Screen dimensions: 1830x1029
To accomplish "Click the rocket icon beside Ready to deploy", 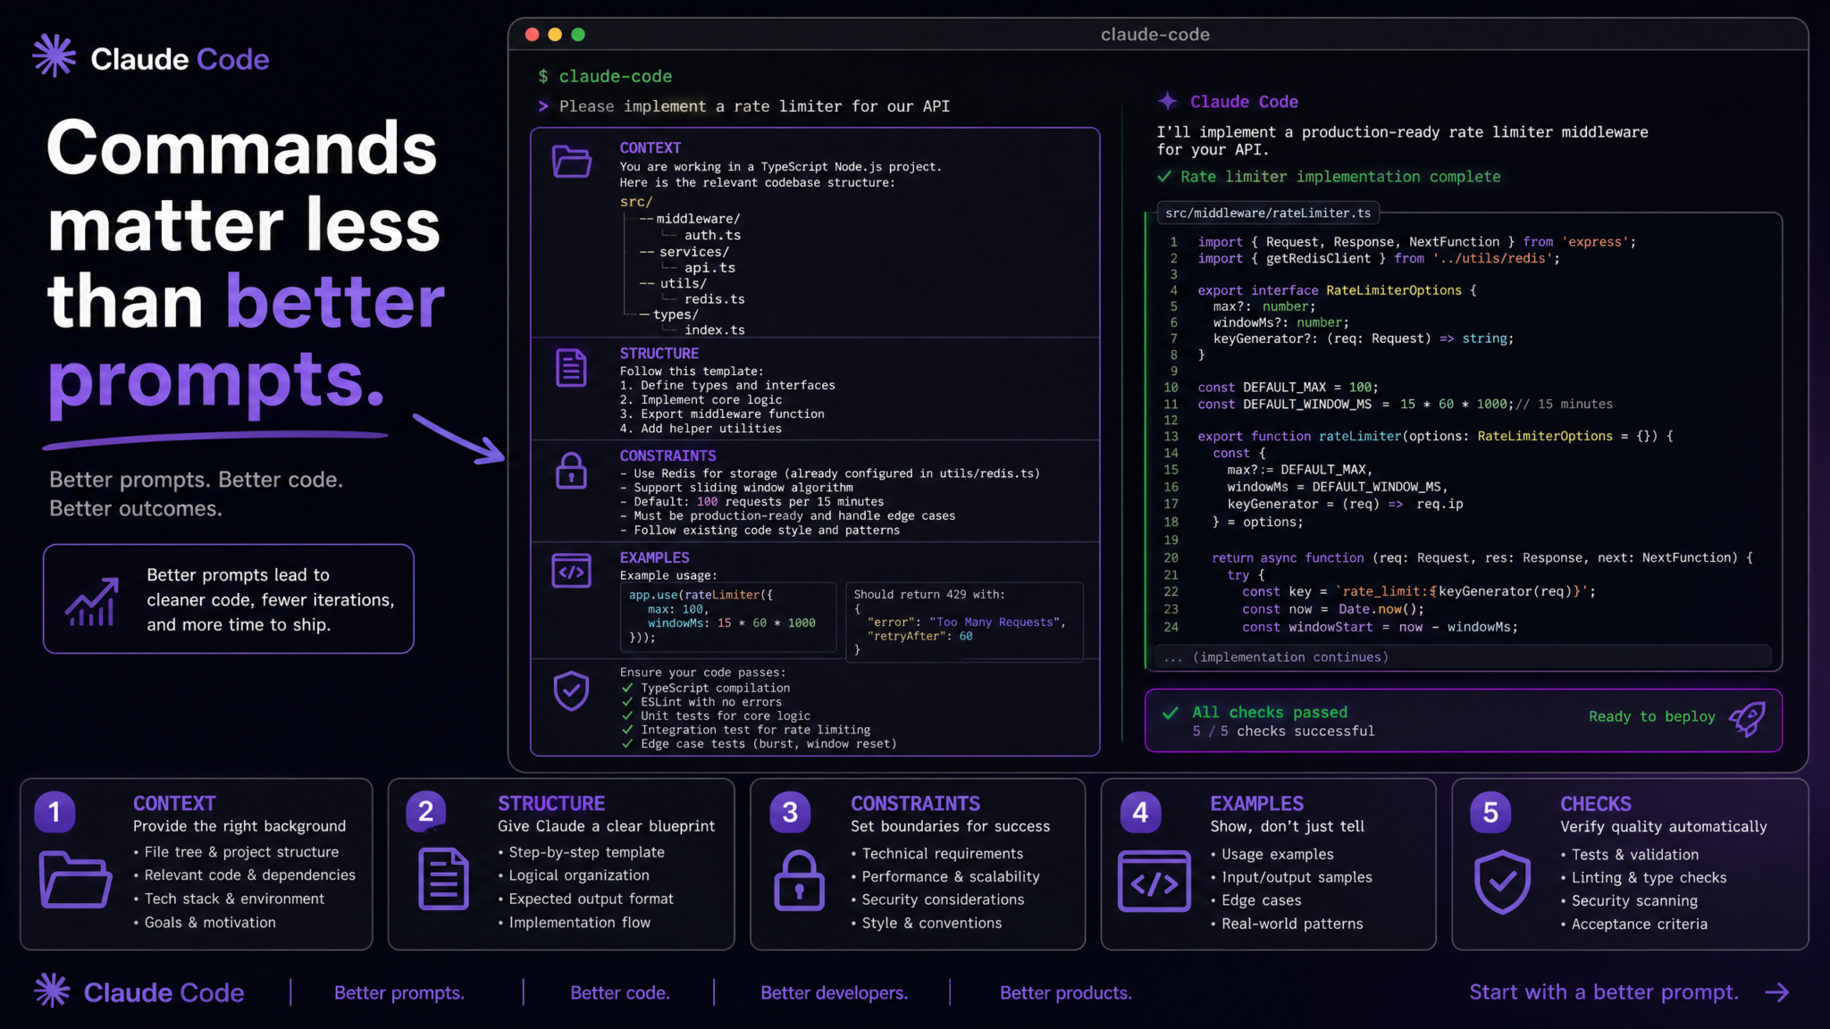I will (x=1747, y=718).
